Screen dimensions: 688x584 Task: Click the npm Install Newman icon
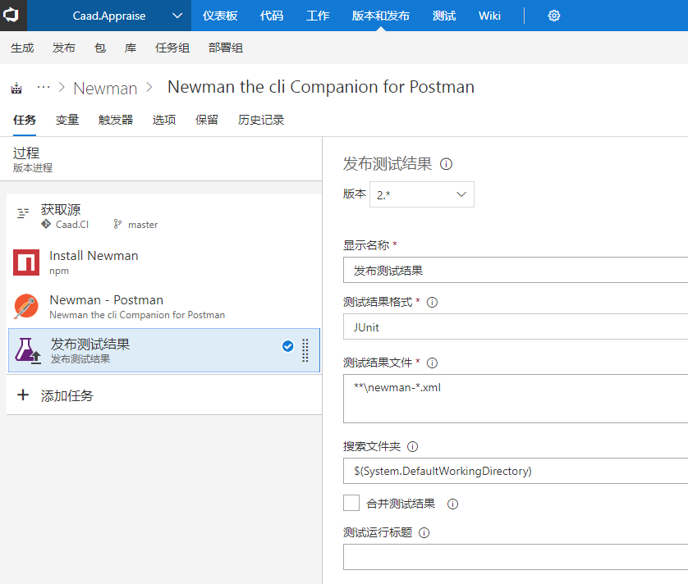click(26, 262)
